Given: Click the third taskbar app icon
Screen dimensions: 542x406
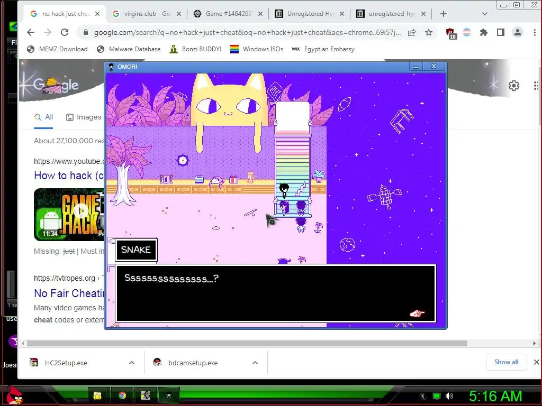Looking at the screenshot, I should coord(146,395).
